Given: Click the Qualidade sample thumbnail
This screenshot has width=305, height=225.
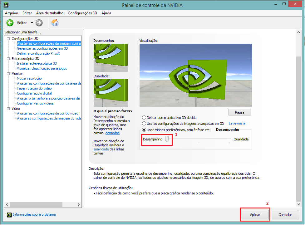Looking at the screenshot, I should 111,93.
